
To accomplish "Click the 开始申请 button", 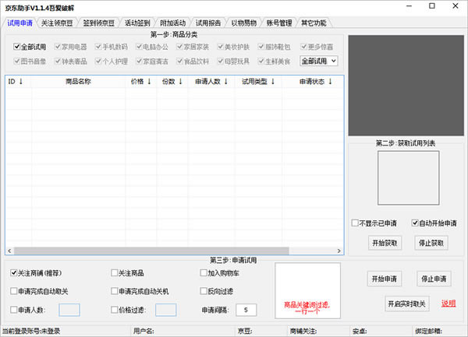I will tap(384, 279).
